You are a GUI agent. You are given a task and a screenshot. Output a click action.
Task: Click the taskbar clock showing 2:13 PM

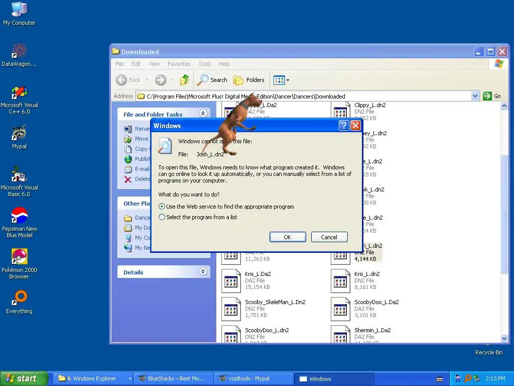(495, 378)
